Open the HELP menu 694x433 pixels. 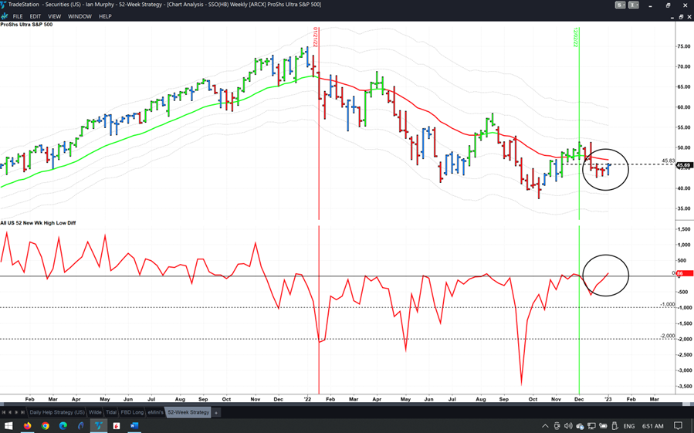(105, 16)
